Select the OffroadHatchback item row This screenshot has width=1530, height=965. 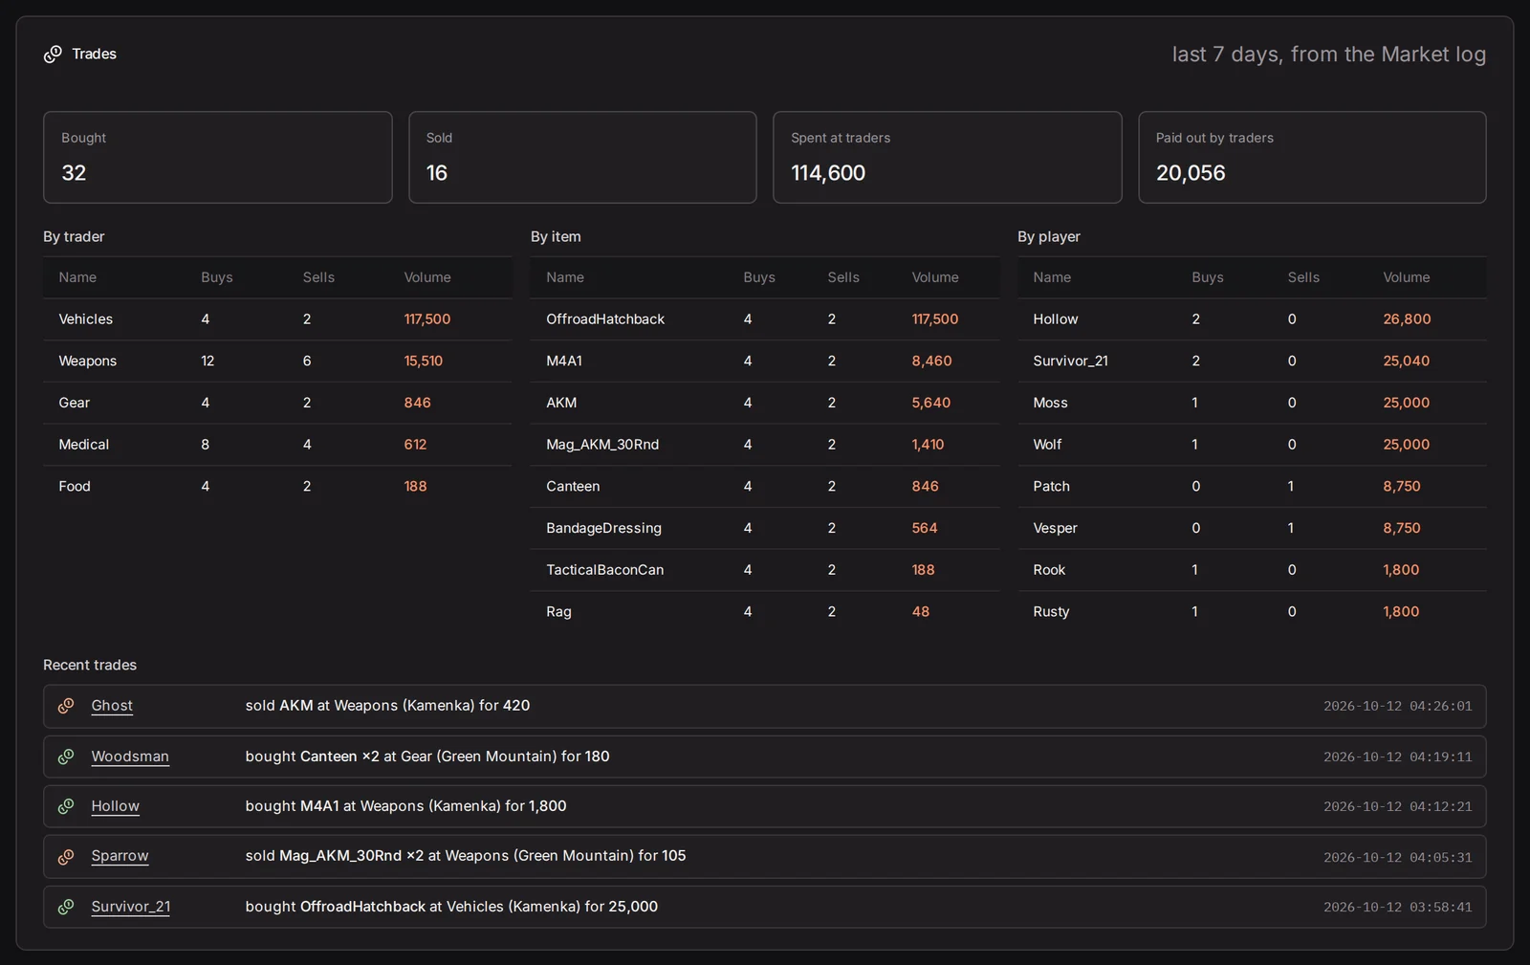click(x=765, y=319)
